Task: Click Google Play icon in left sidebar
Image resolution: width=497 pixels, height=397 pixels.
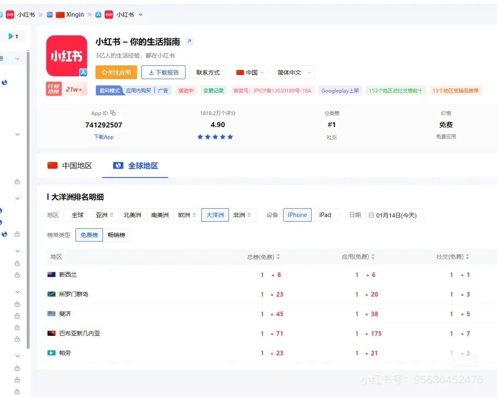Action: pos(11,36)
